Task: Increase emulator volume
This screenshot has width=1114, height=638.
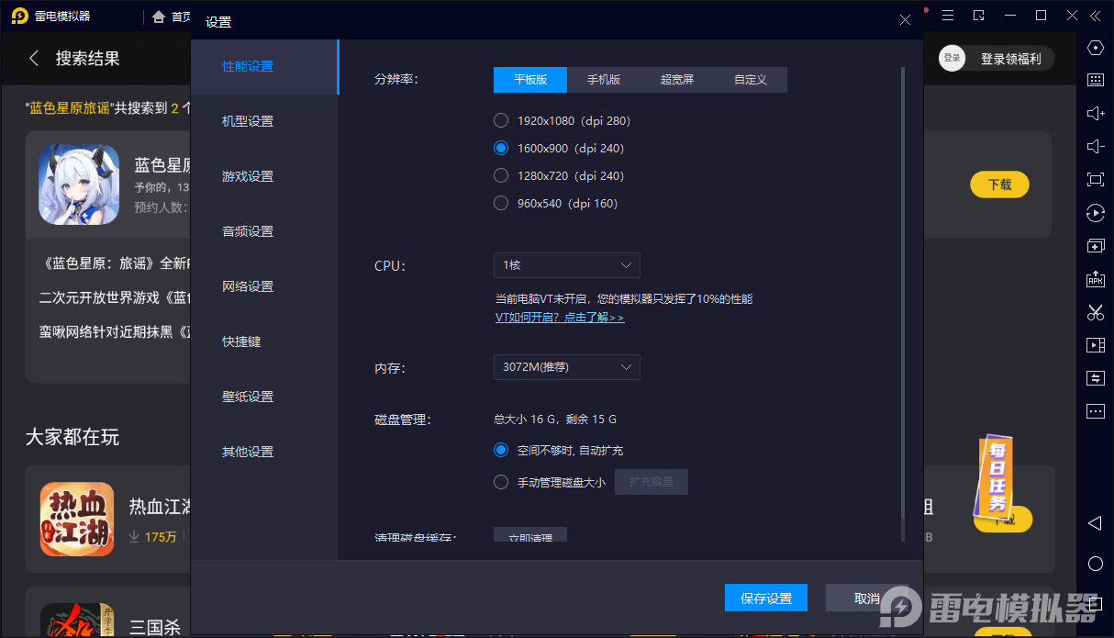Action: pyautogui.click(x=1095, y=113)
